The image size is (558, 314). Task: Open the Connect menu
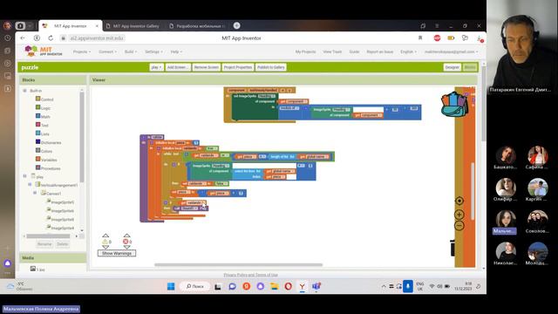point(107,51)
